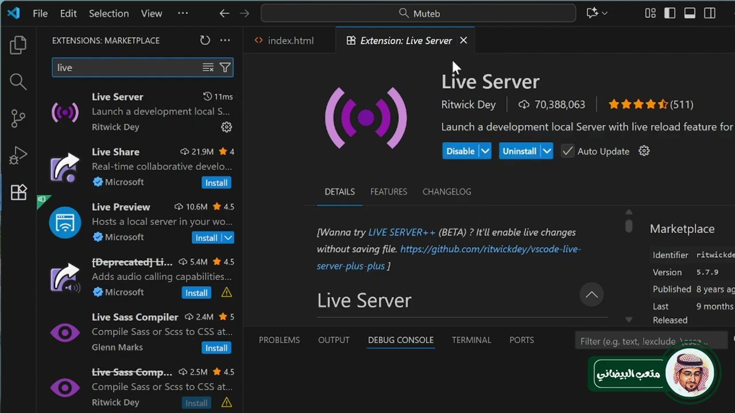735x413 pixels.
Task: Switch to the CHANGELOG tab
Action: point(447,192)
